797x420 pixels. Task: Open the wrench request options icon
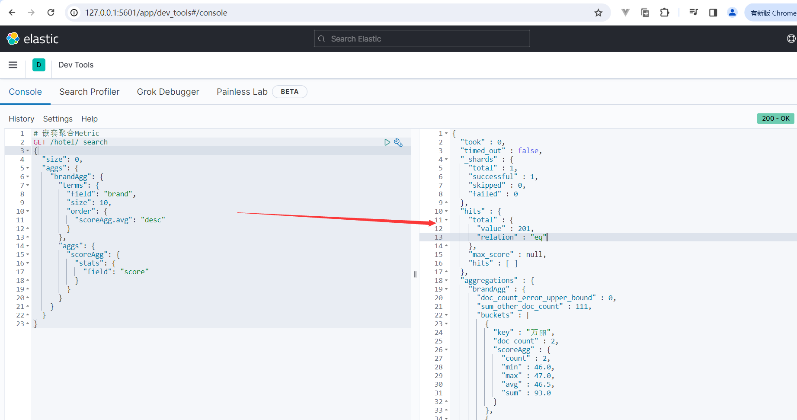(x=398, y=142)
